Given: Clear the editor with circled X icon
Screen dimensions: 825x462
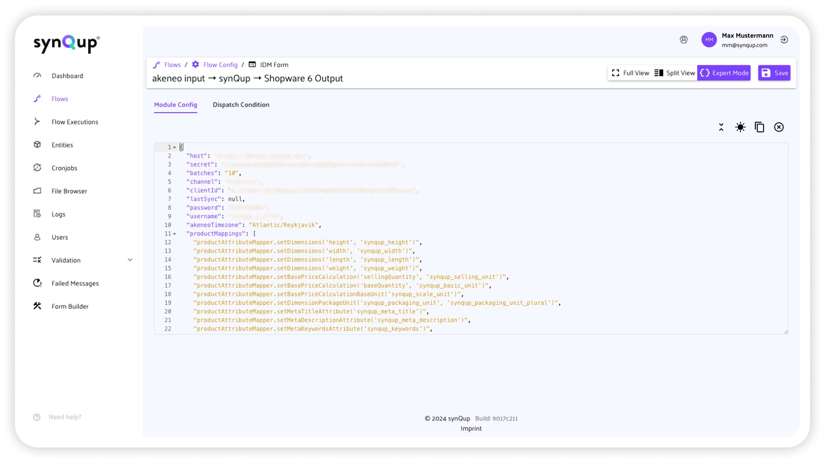Looking at the screenshot, I should pyautogui.click(x=779, y=127).
